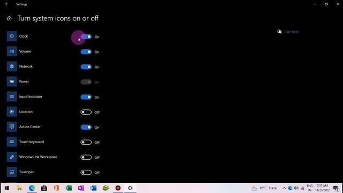Open network status in system tray
The height and width of the screenshot is (193, 343).
point(302,188)
